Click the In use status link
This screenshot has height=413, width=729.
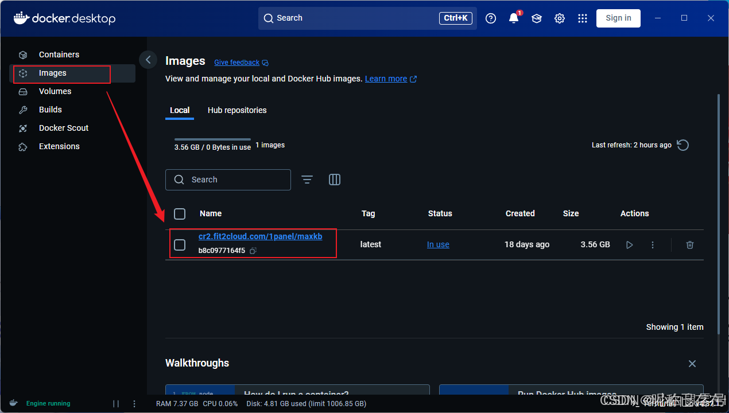point(438,244)
